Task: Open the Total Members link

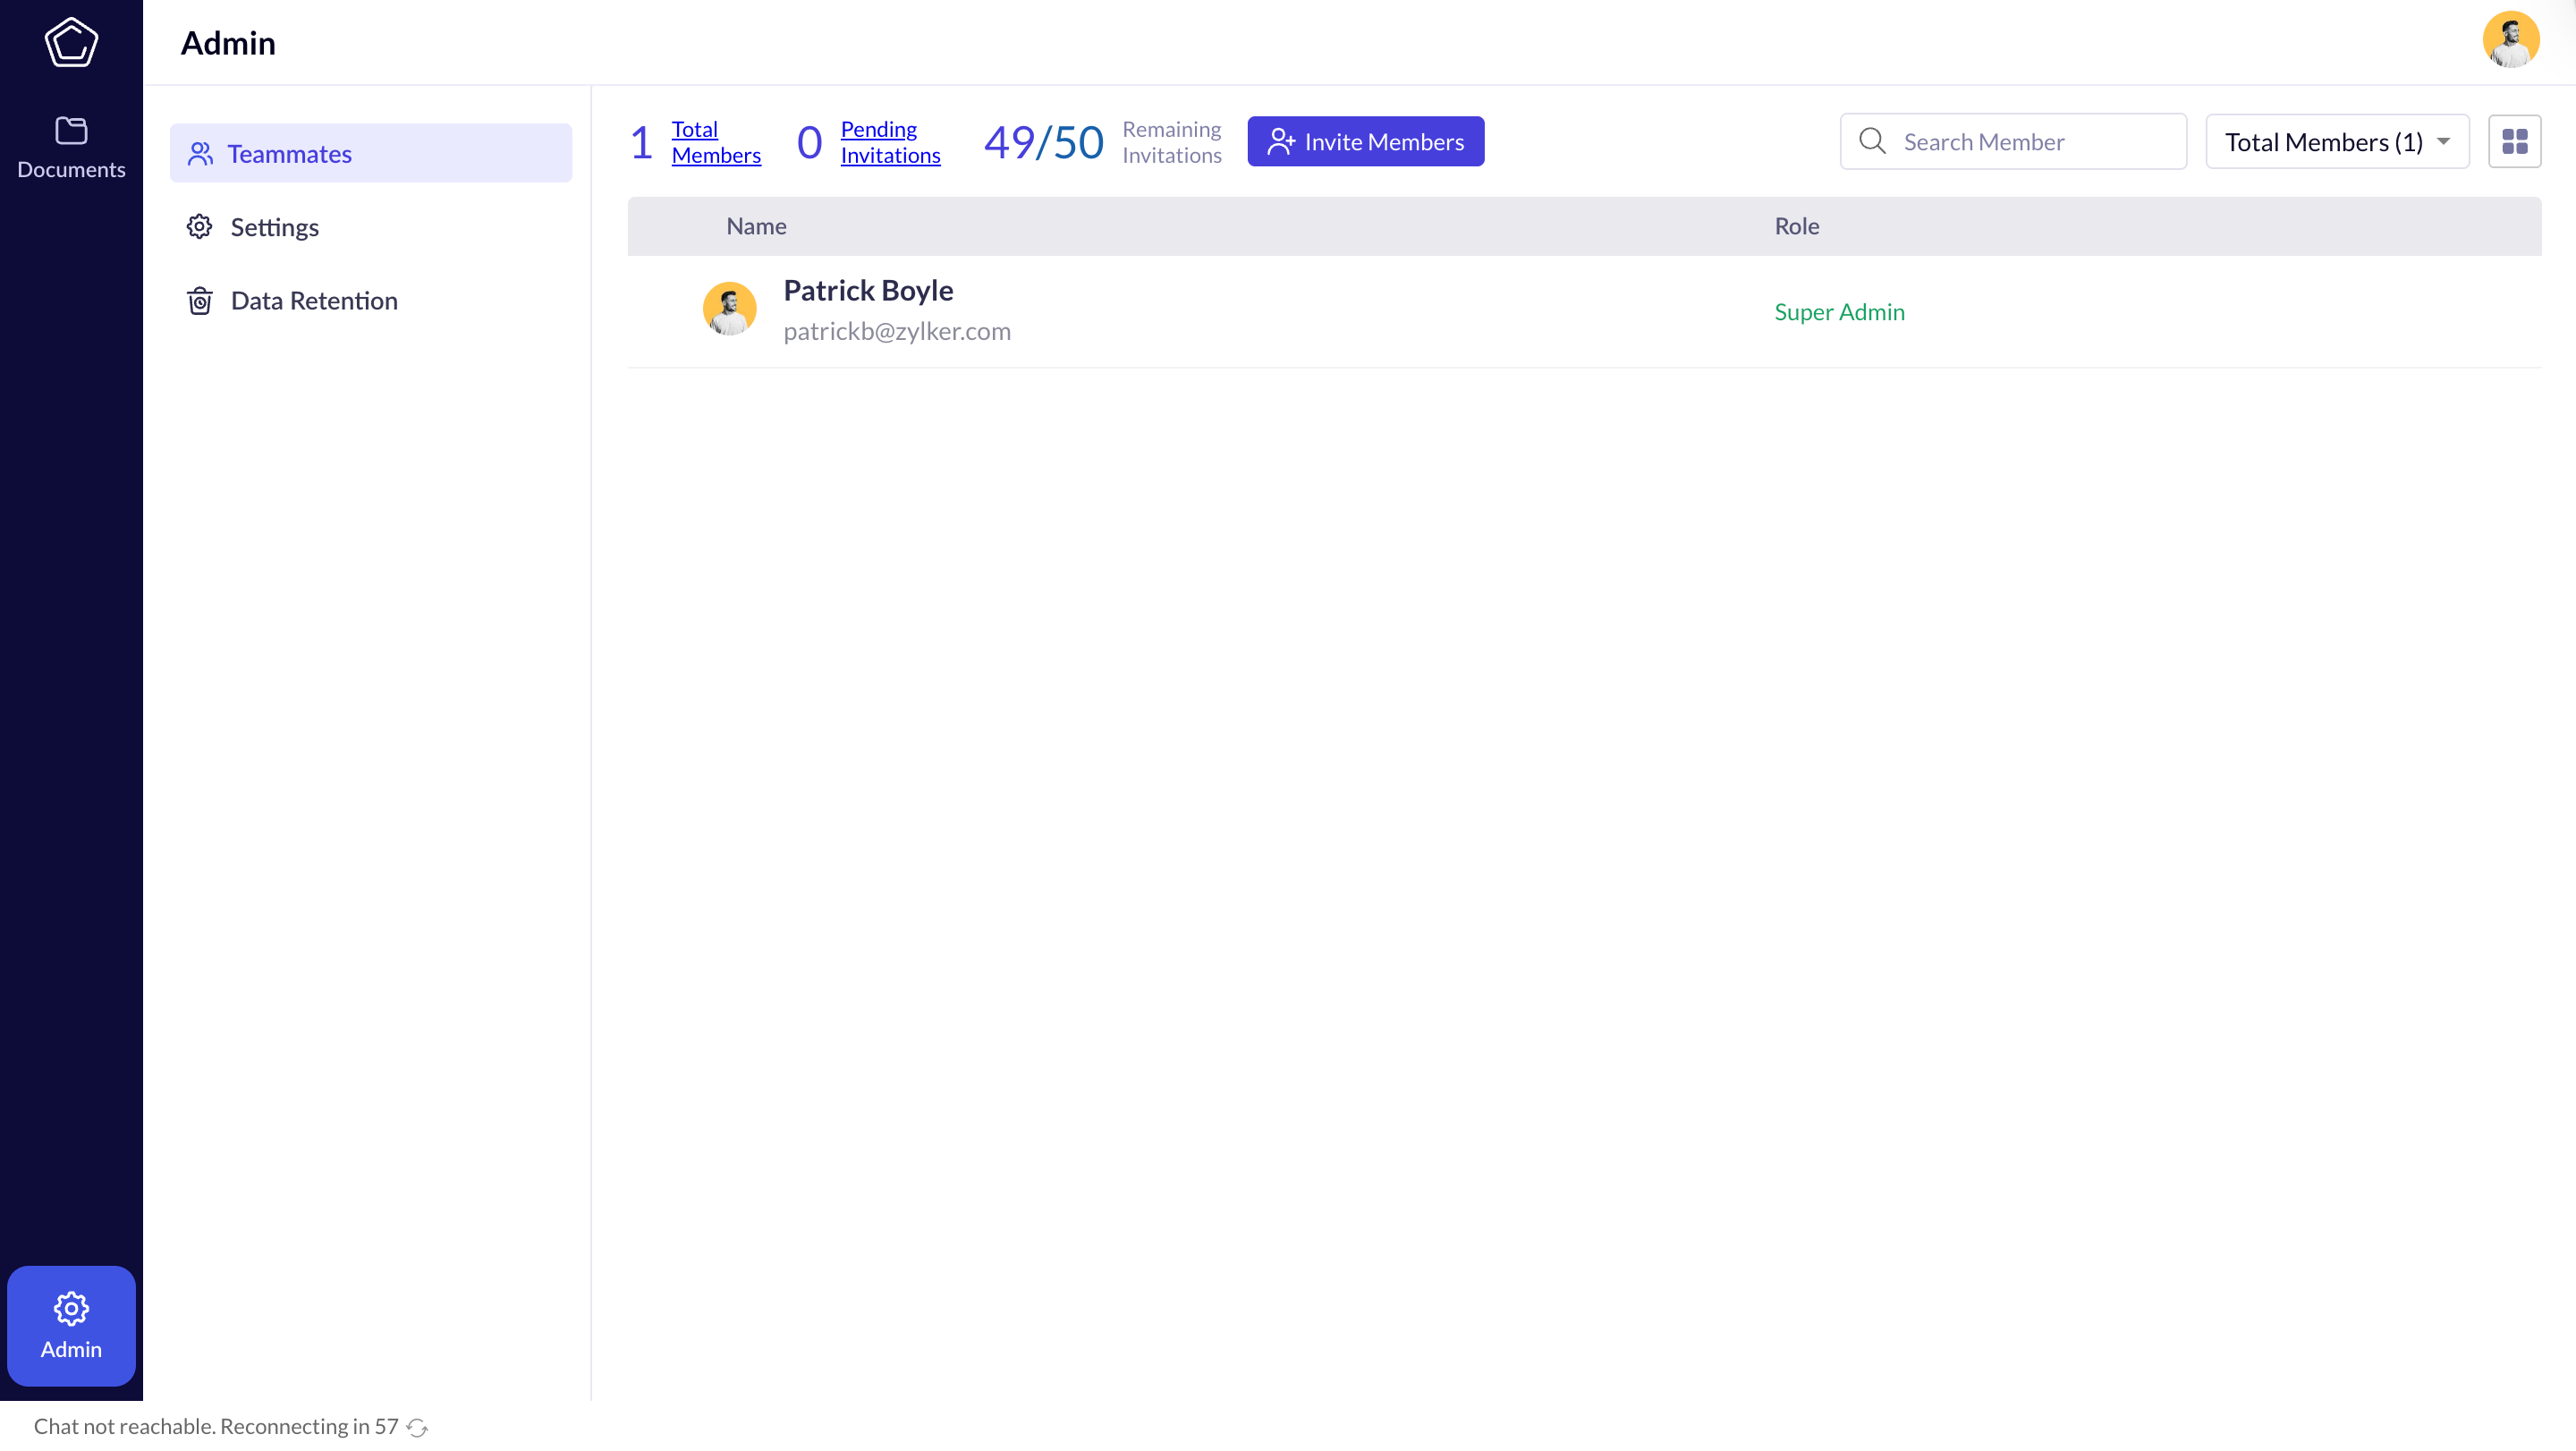Action: point(715,142)
